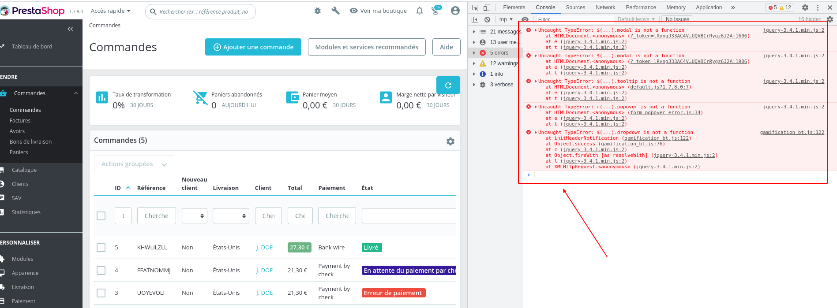This screenshot has height=308, width=837.
Task: Open Actions groupées dropdown
Action: pyautogui.click(x=134, y=164)
